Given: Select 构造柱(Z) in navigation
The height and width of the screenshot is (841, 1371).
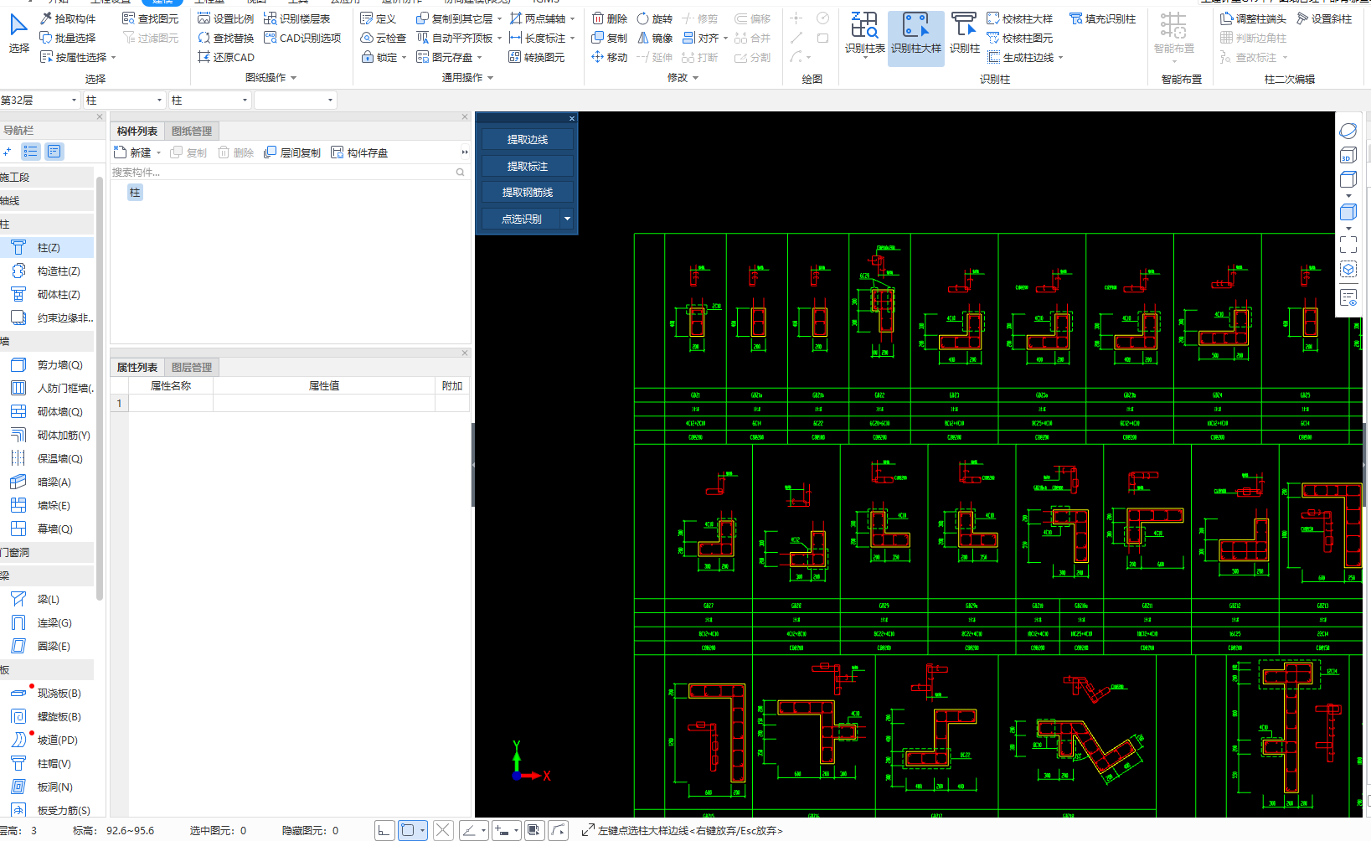Looking at the screenshot, I should [47, 271].
